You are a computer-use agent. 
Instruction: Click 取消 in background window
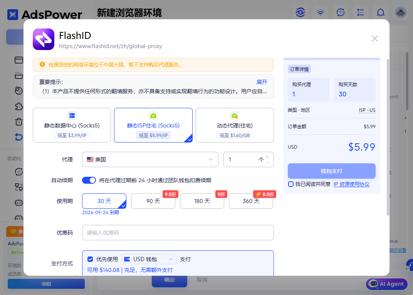202,280
